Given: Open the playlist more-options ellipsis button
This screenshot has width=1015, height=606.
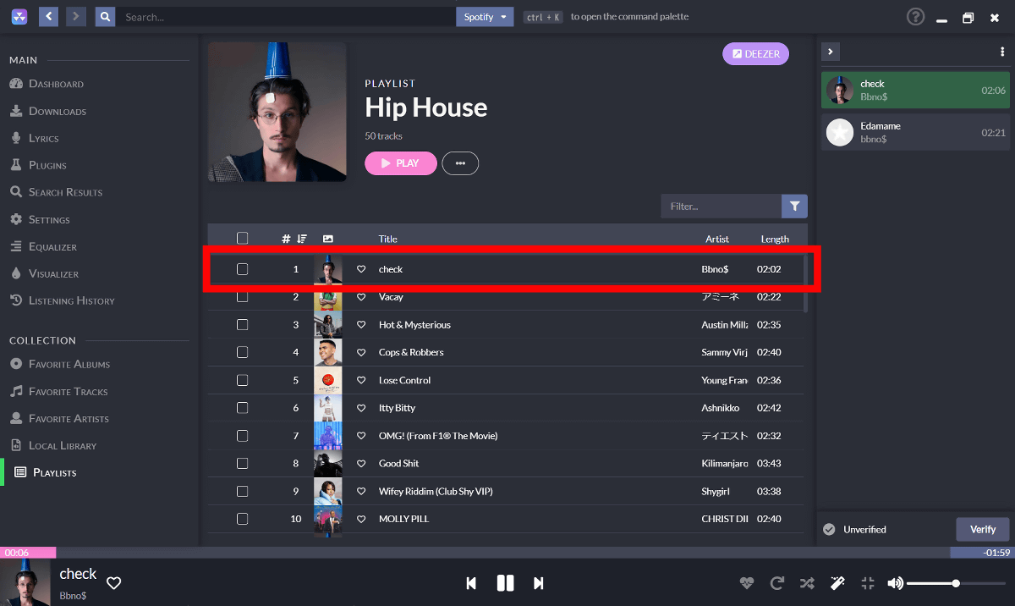Looking at the screenshot, I should point(460,163).
